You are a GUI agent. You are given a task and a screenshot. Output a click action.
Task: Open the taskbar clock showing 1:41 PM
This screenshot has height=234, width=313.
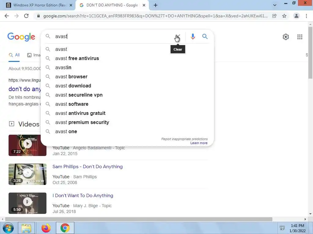[x=297, y=228]
